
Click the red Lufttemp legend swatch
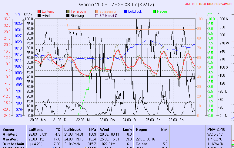coord(39,11)
